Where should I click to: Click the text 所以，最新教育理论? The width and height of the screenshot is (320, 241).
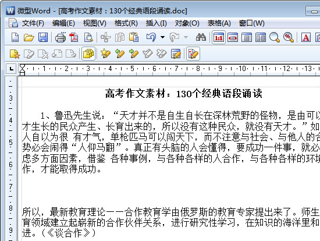(x=63, y=212)
